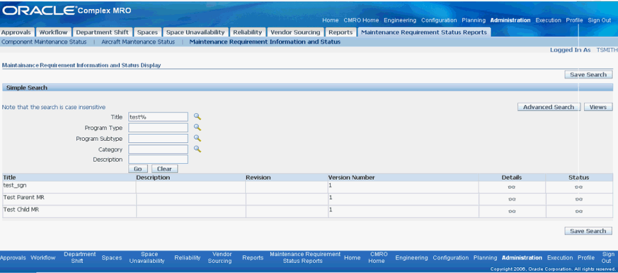Open Execution in the footer links
The width and height of the screenshot is (618, 273).
[560, 258]
